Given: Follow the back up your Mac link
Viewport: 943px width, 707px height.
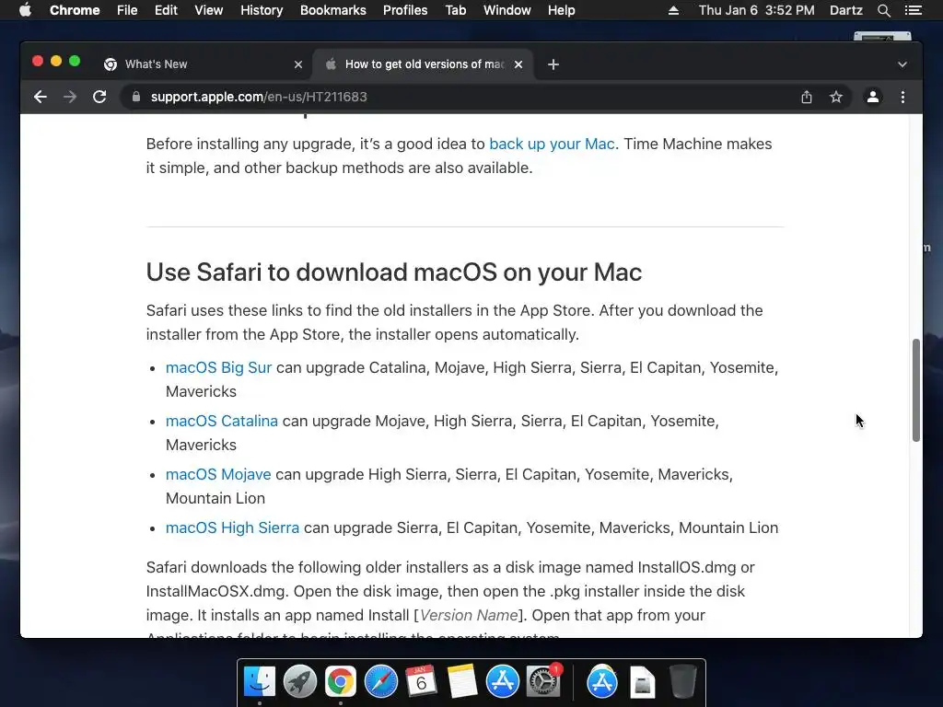Looking at the screenshot, I should point(552,144).
